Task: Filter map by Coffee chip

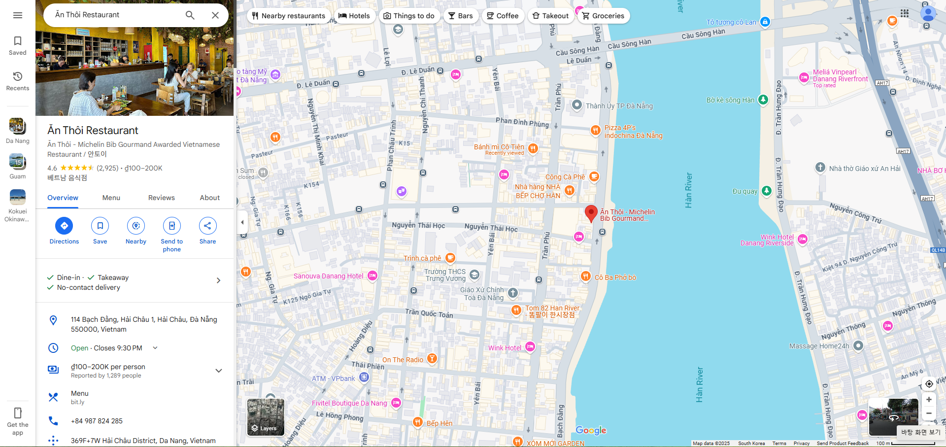Action: coord(503,16)
